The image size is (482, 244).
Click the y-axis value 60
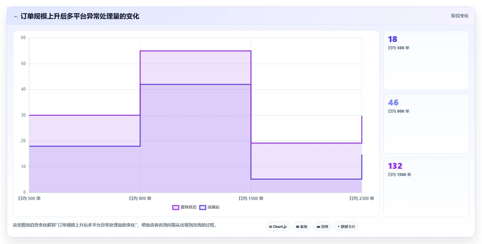point(23,38)
